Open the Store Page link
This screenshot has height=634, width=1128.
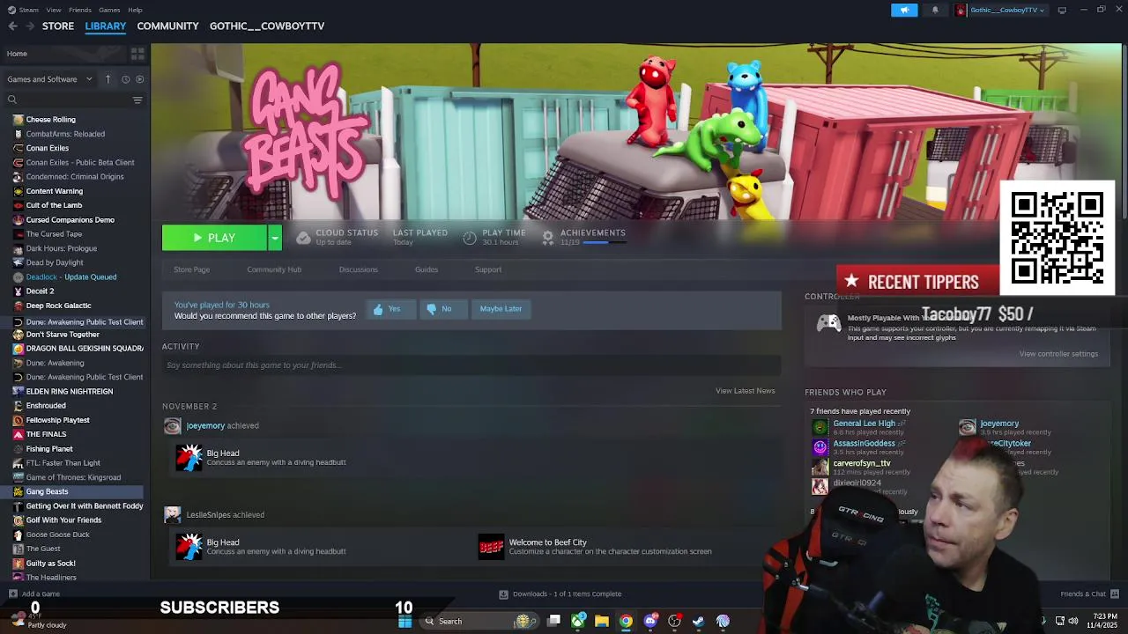[191, 269]
